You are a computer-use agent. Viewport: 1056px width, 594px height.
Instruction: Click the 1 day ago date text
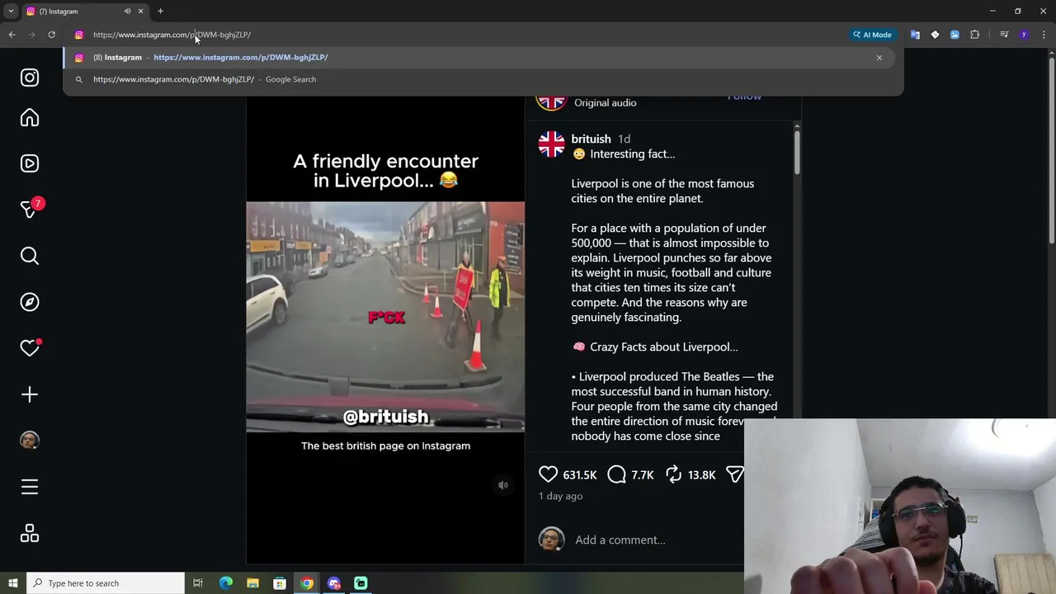tap(561, 496)
